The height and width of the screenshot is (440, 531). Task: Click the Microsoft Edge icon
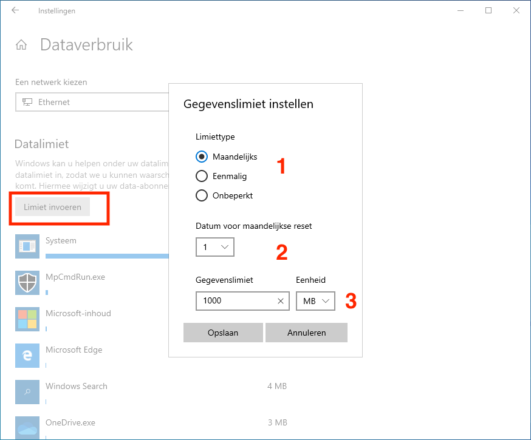point(27,356)
